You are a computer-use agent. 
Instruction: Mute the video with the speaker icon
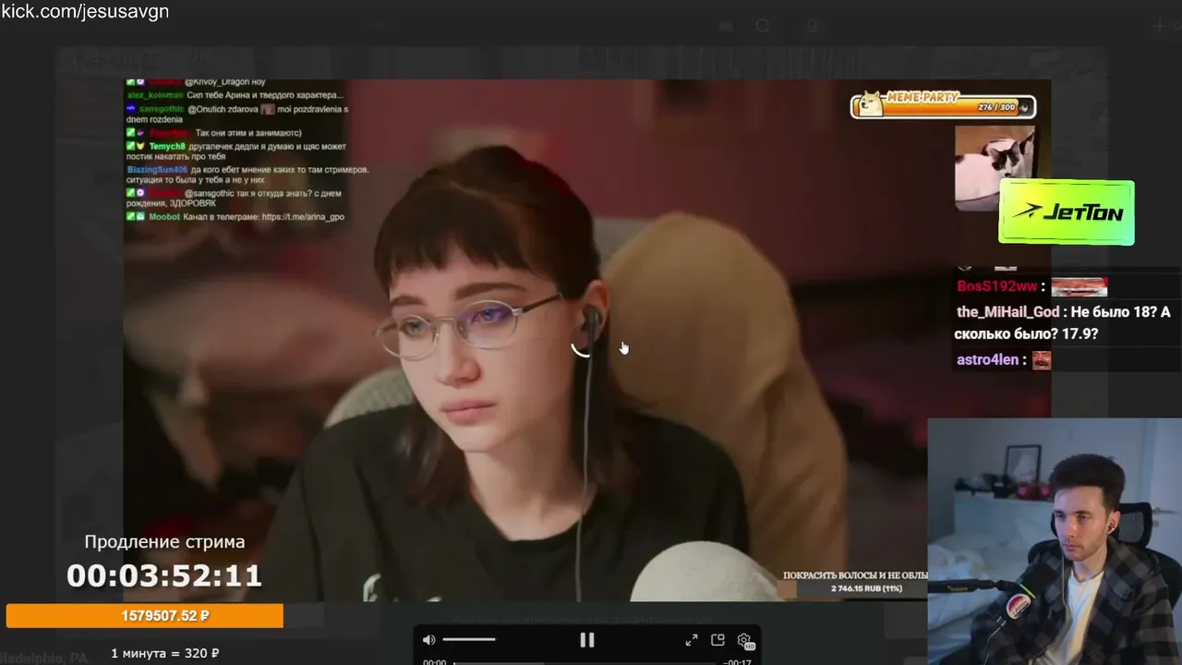[x=428, y=640]
